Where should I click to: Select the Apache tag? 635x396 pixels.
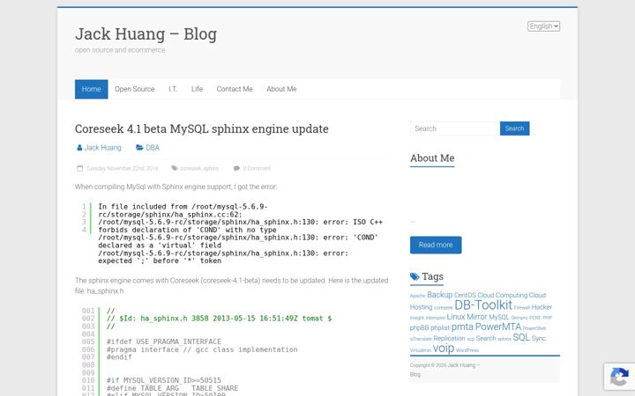point(417,296)
